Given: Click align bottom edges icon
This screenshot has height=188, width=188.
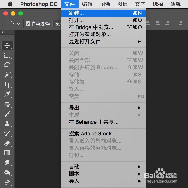Looking at the screenshot, I should click(167, 23).
